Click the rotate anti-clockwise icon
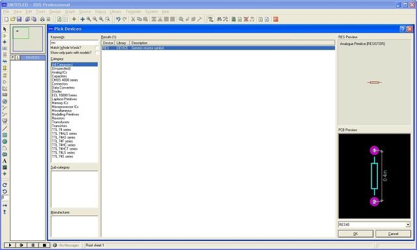Viewport: 417px width, 250px height. coord(5,191)
